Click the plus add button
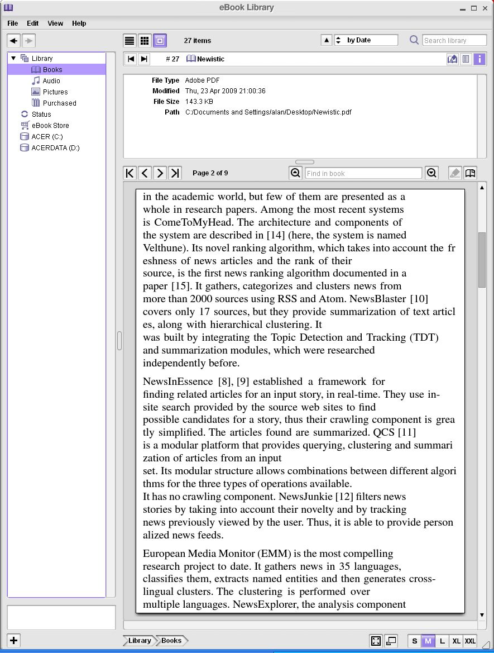 pyautogui.click(x=14, y=641)
